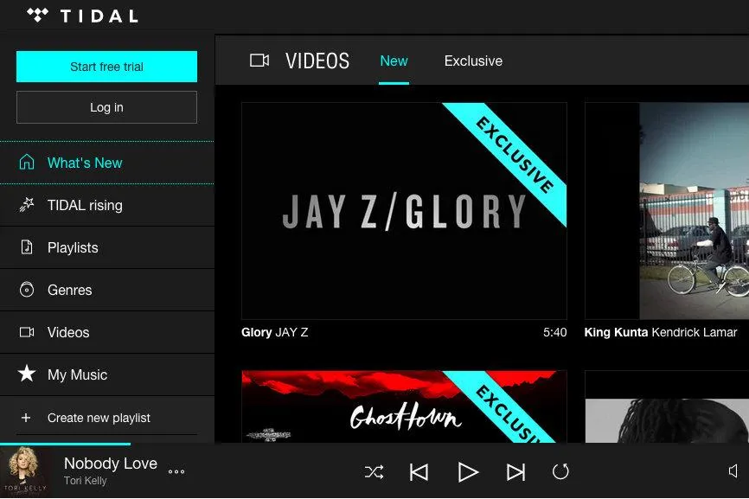Open My Music in the sidebar
The width and height of the screenshot is (749, 499).
pos(107,374)
